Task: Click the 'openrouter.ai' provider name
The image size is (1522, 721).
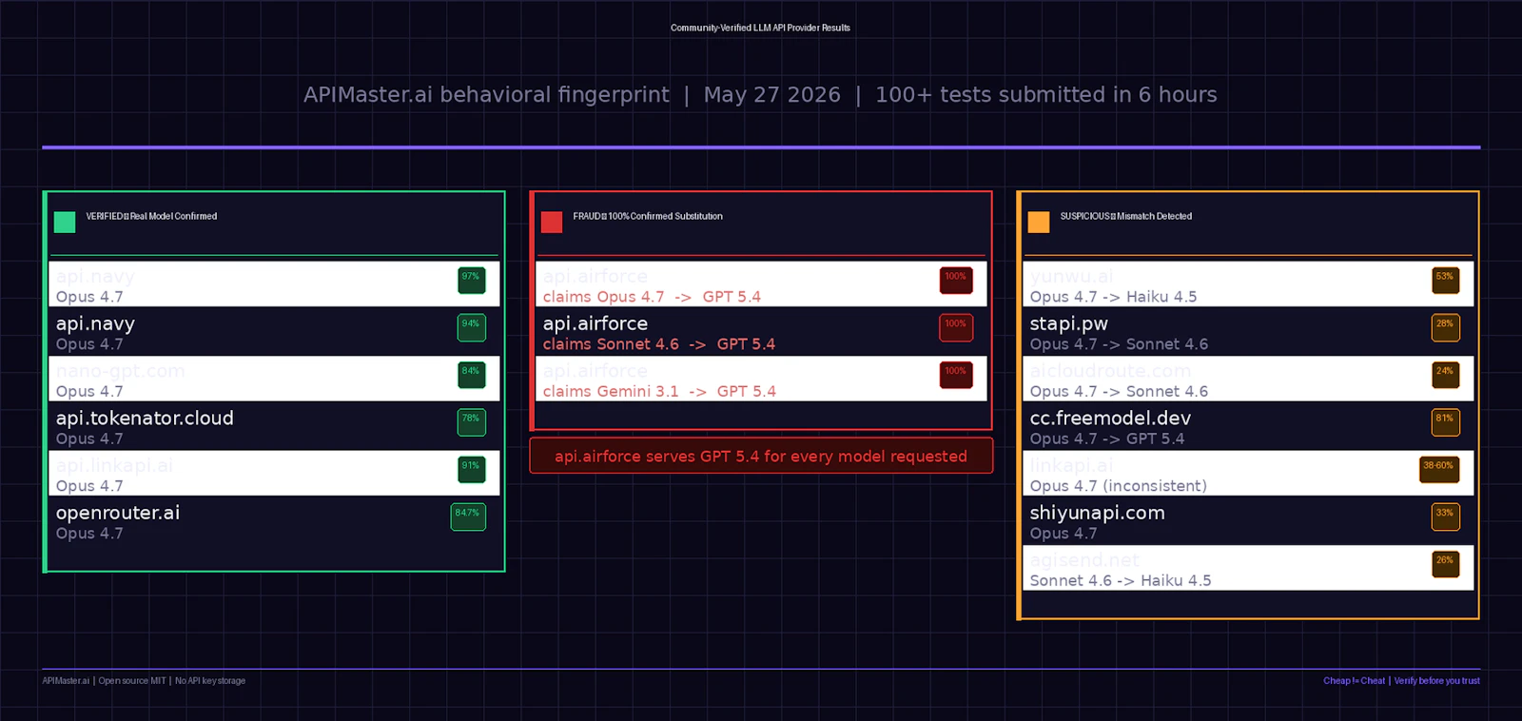Action: point(118,513)
